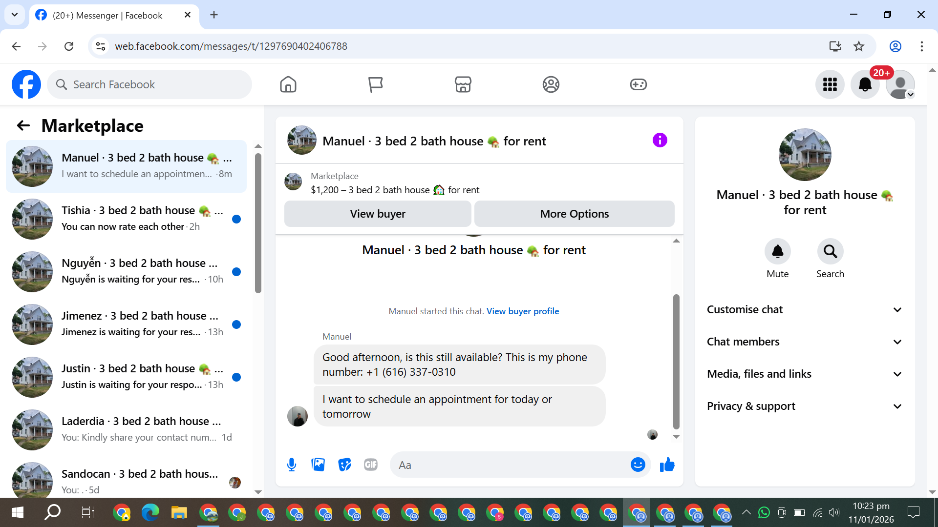Open the Marketplace storefront icon
Image resolution: width=938 pixels, height=527 pixels.
(x=463, y=84)
